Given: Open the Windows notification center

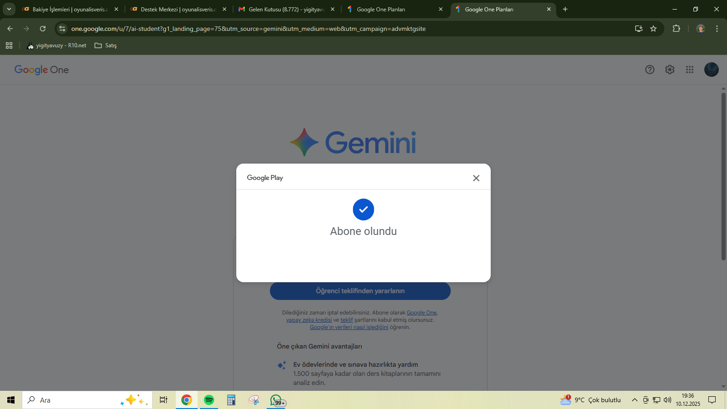Looking at the screenshot, I should (712, 400).
